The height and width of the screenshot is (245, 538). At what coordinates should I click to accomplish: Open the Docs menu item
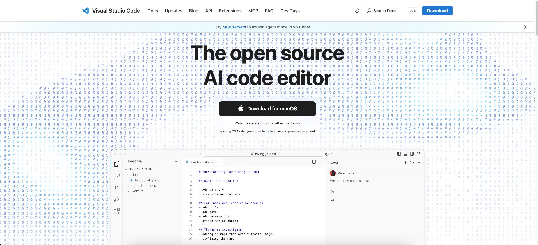point(153,11)
